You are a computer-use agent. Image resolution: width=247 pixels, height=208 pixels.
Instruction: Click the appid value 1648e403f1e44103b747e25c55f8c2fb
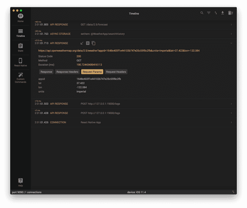[99, 79]
